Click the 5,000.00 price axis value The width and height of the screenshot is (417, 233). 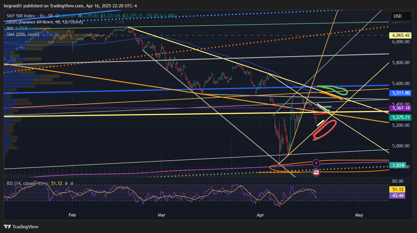click(x=400, y=146)
